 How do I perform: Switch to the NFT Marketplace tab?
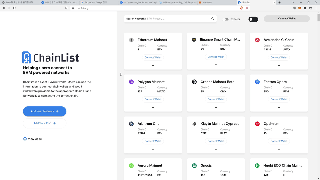[138, 2]
